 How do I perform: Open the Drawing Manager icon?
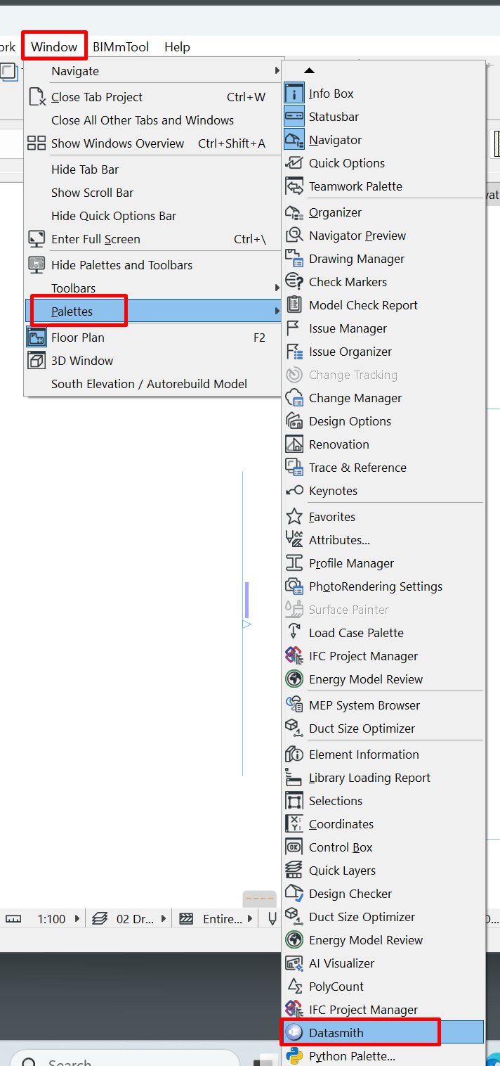pyautogui.click(x=294, y=259)
